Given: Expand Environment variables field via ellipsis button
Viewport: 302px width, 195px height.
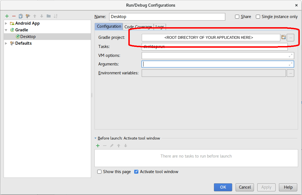Looking at the screenshot, I should [x=290, y=73].
